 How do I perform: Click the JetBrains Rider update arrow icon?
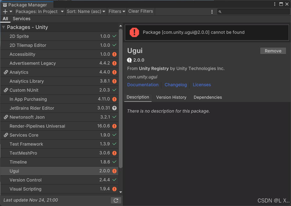[114, 108]
